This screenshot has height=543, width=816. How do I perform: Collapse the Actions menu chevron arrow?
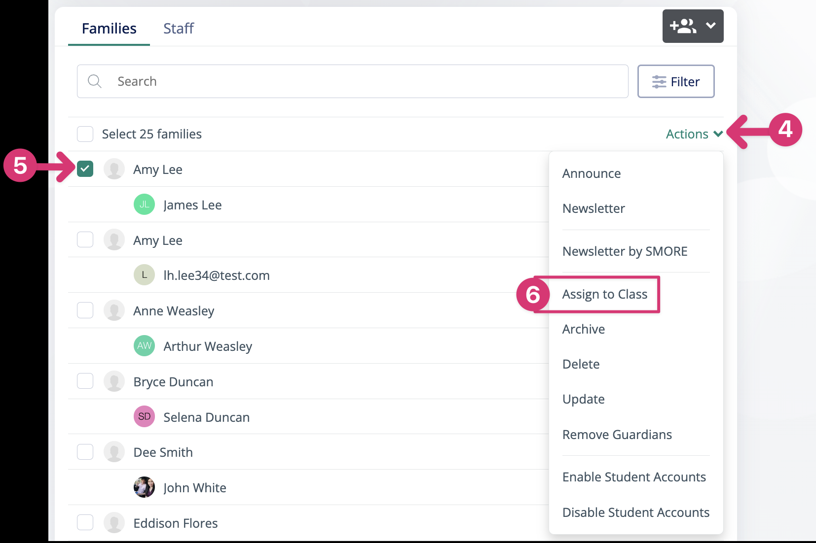click(718, 134)
